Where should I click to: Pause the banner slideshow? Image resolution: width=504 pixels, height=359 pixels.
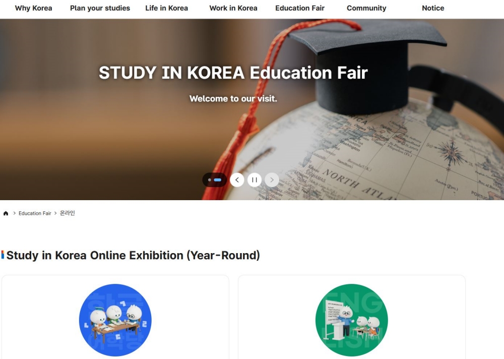[x=254, y=180]
